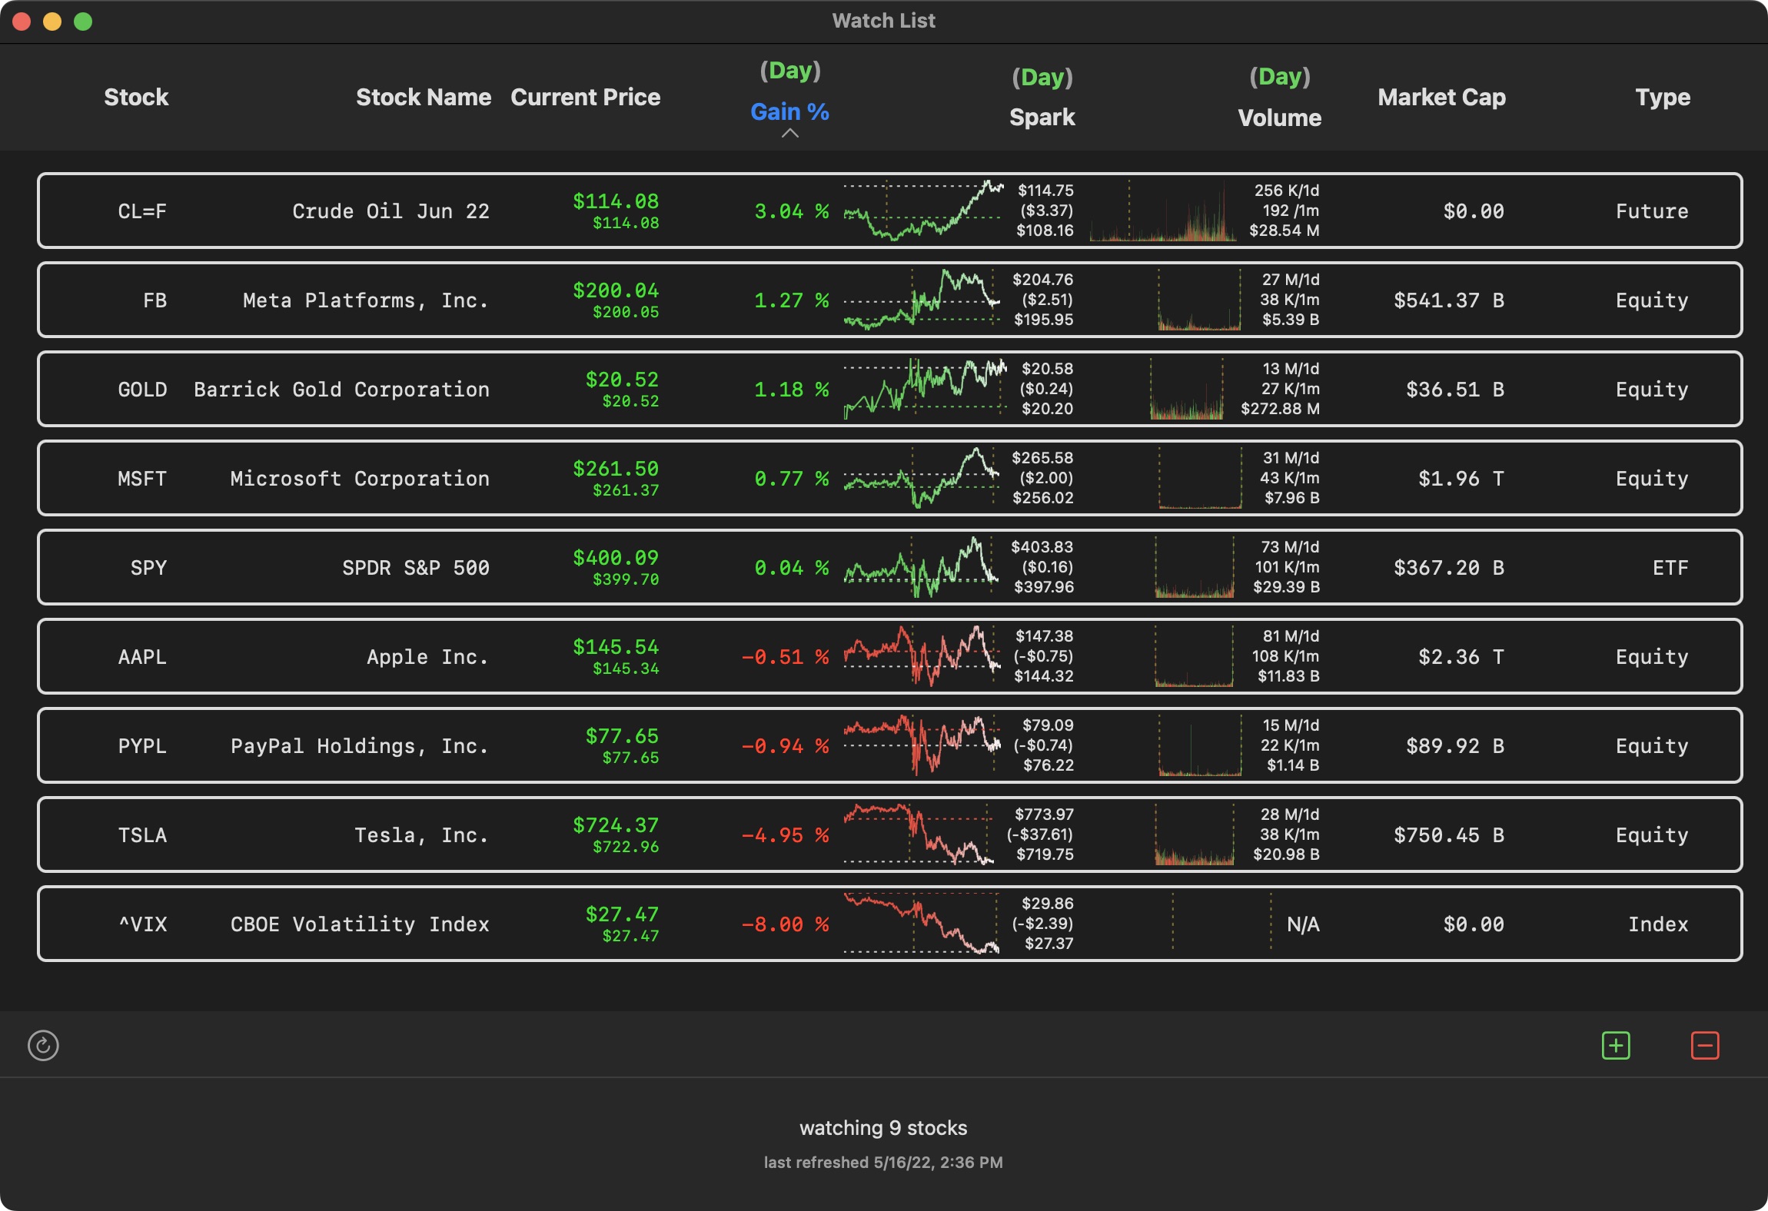
Task: Select the SPY ticker
Action: (x=148, y=568)
